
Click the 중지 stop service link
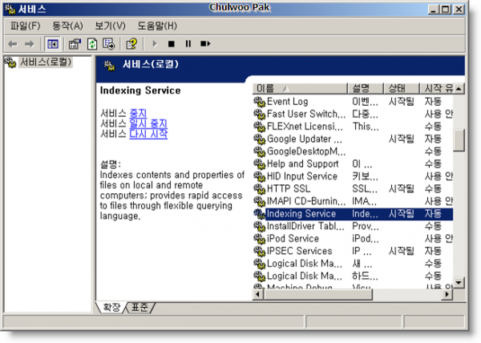point(138,114)
